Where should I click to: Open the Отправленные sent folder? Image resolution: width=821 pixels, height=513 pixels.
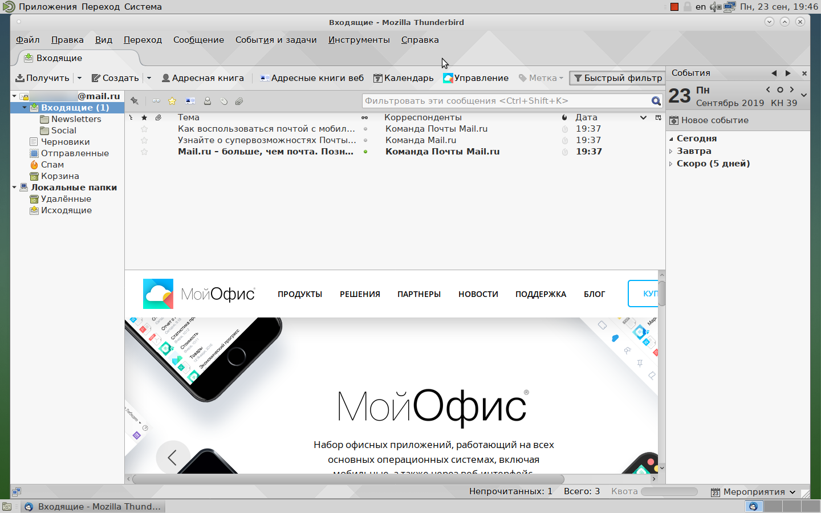pos(75,153)
